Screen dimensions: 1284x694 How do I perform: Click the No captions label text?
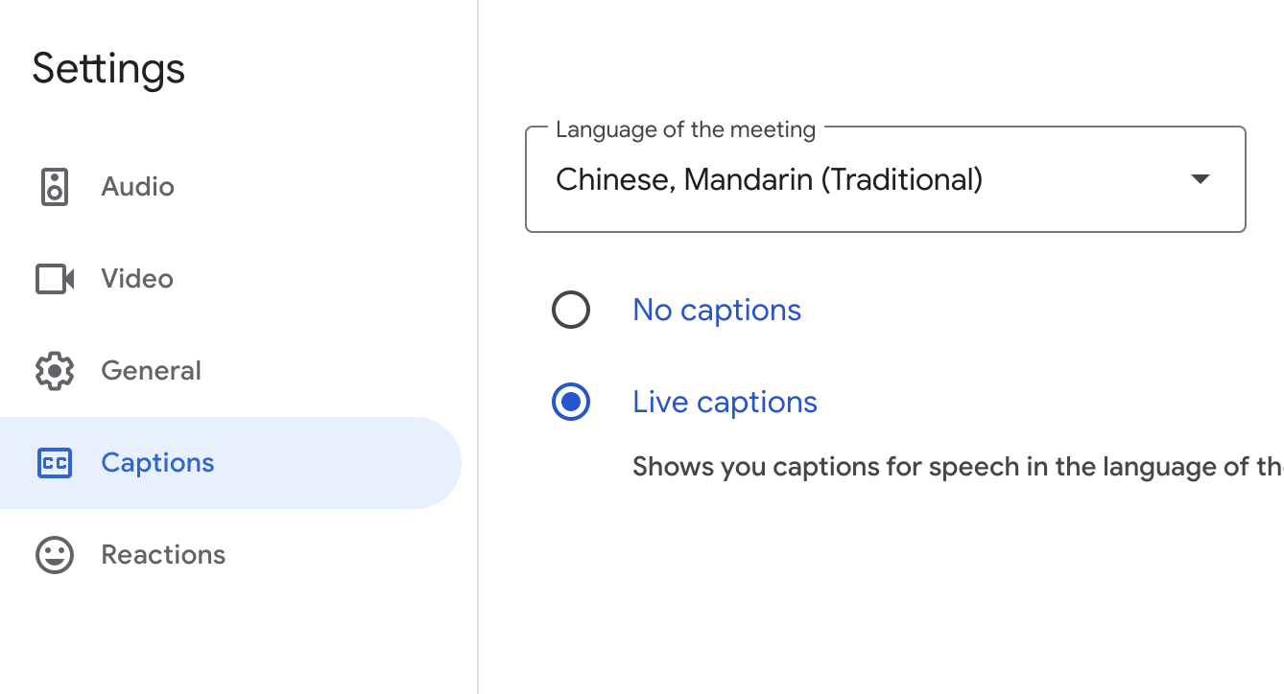tap(717, 311)
